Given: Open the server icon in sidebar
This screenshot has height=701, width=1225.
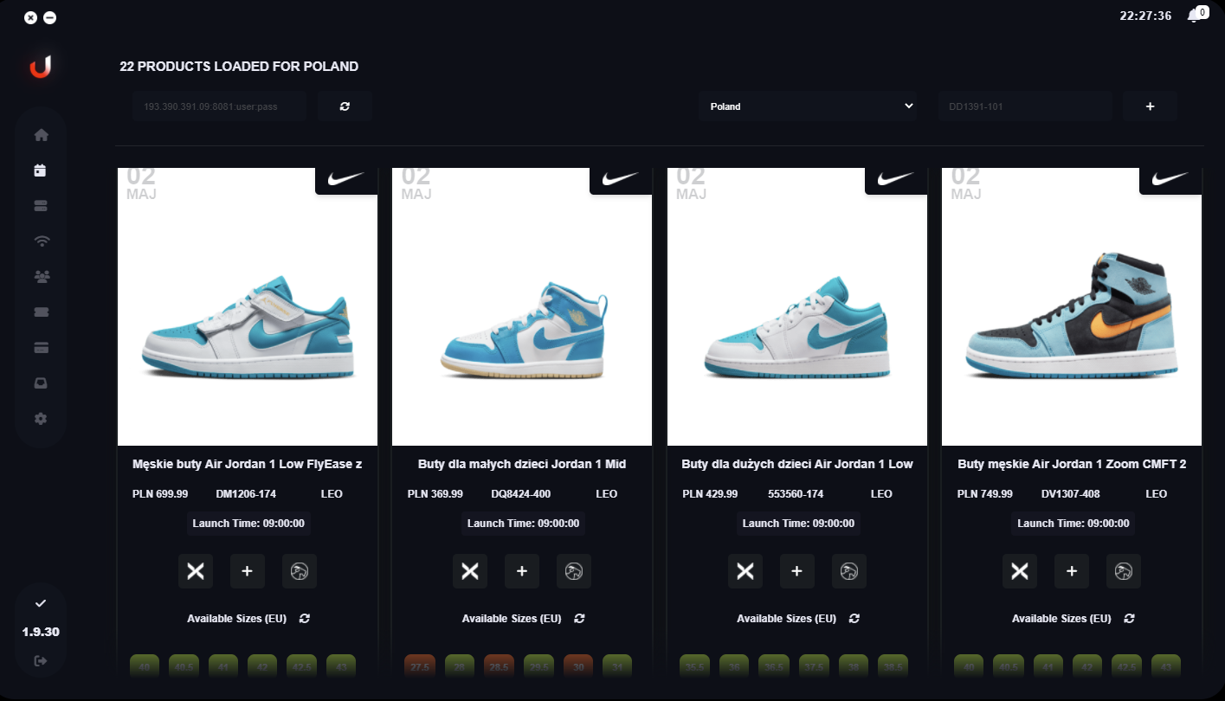Looking at the screenshot, I should [x=41, y=206].
